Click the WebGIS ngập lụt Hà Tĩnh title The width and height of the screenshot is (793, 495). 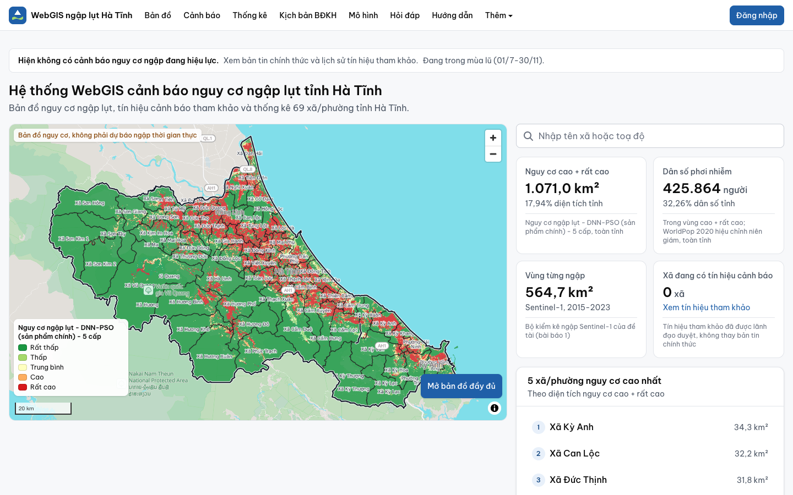pos(82,15)
